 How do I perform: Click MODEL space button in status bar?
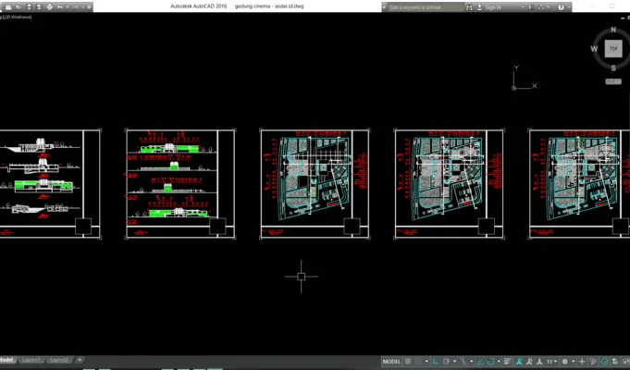[x=391, y=362]
